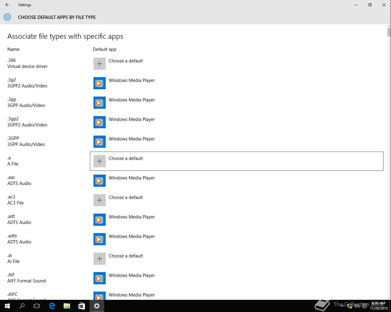Open File Explorer from taskbar

[x=67, y=306]
